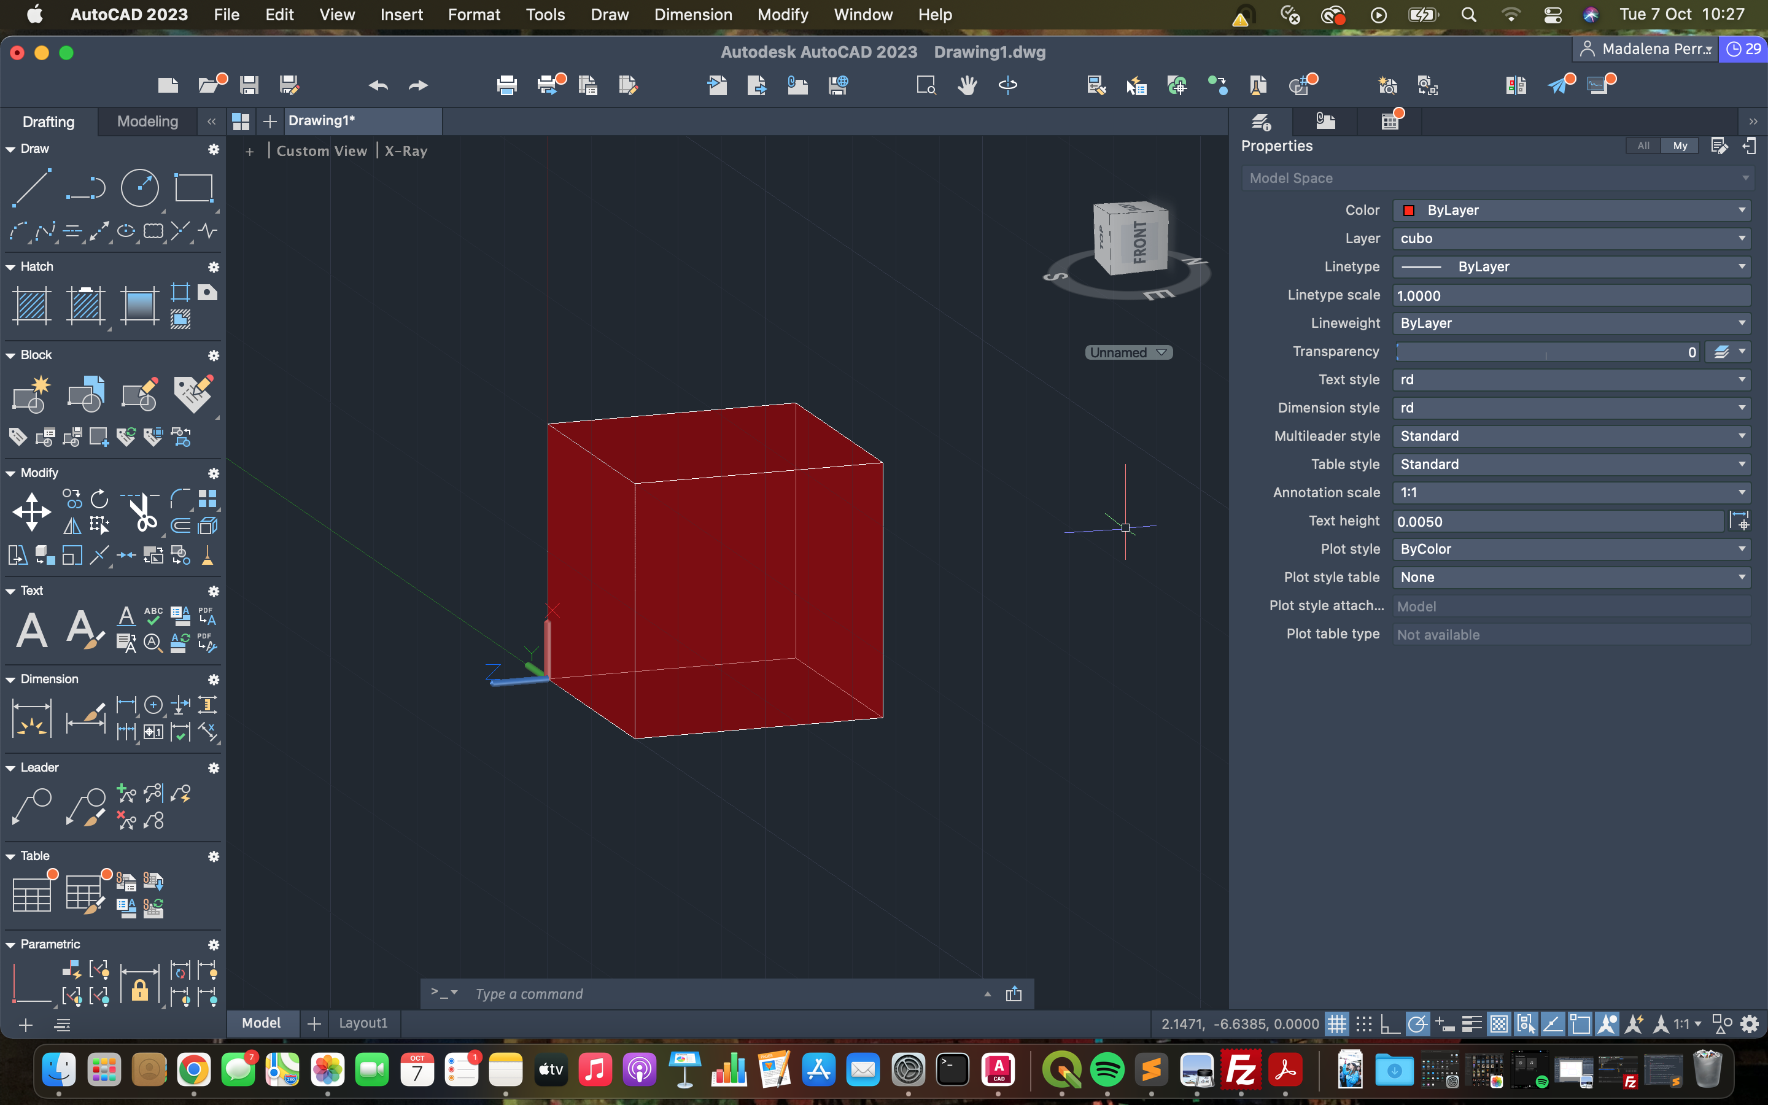Toggle ortho mode in status bar
The width and height of the screenshot is (1768, 1105).
[1390, 1024]
